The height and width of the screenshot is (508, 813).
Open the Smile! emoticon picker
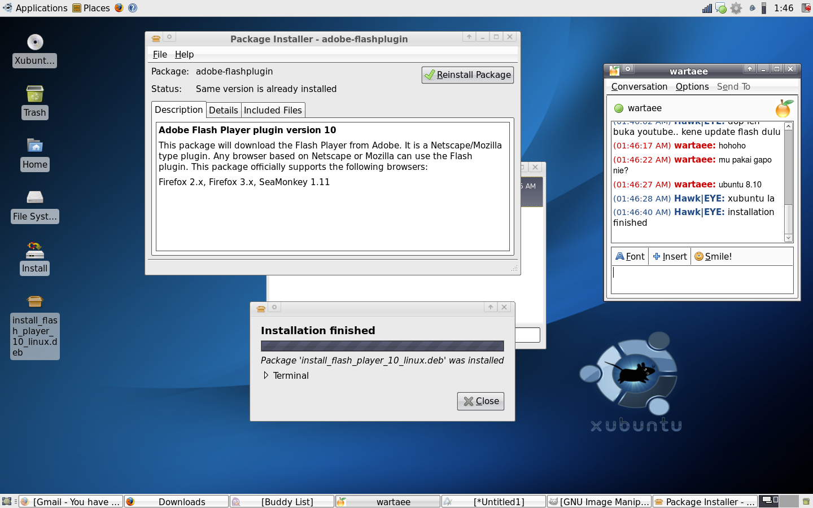[x=713, y=256]
